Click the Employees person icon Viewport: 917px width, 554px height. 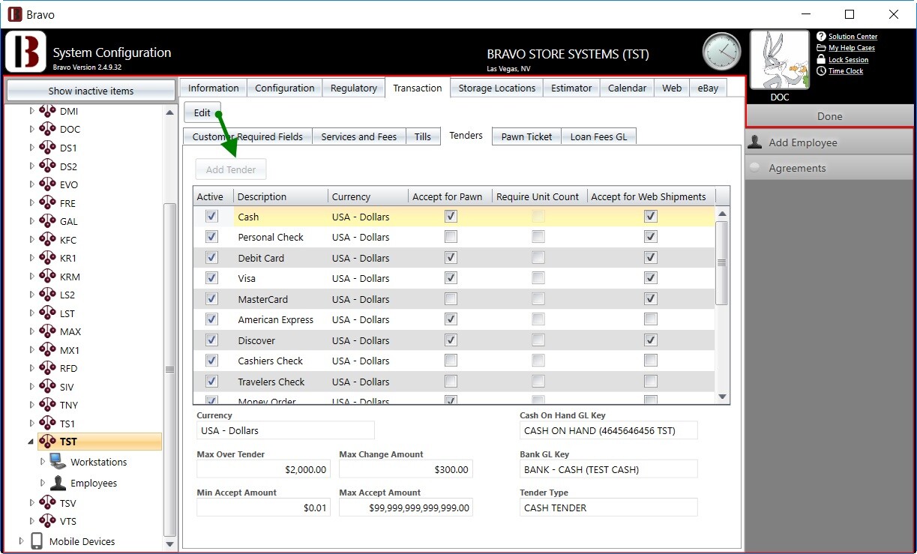point(58,483)
